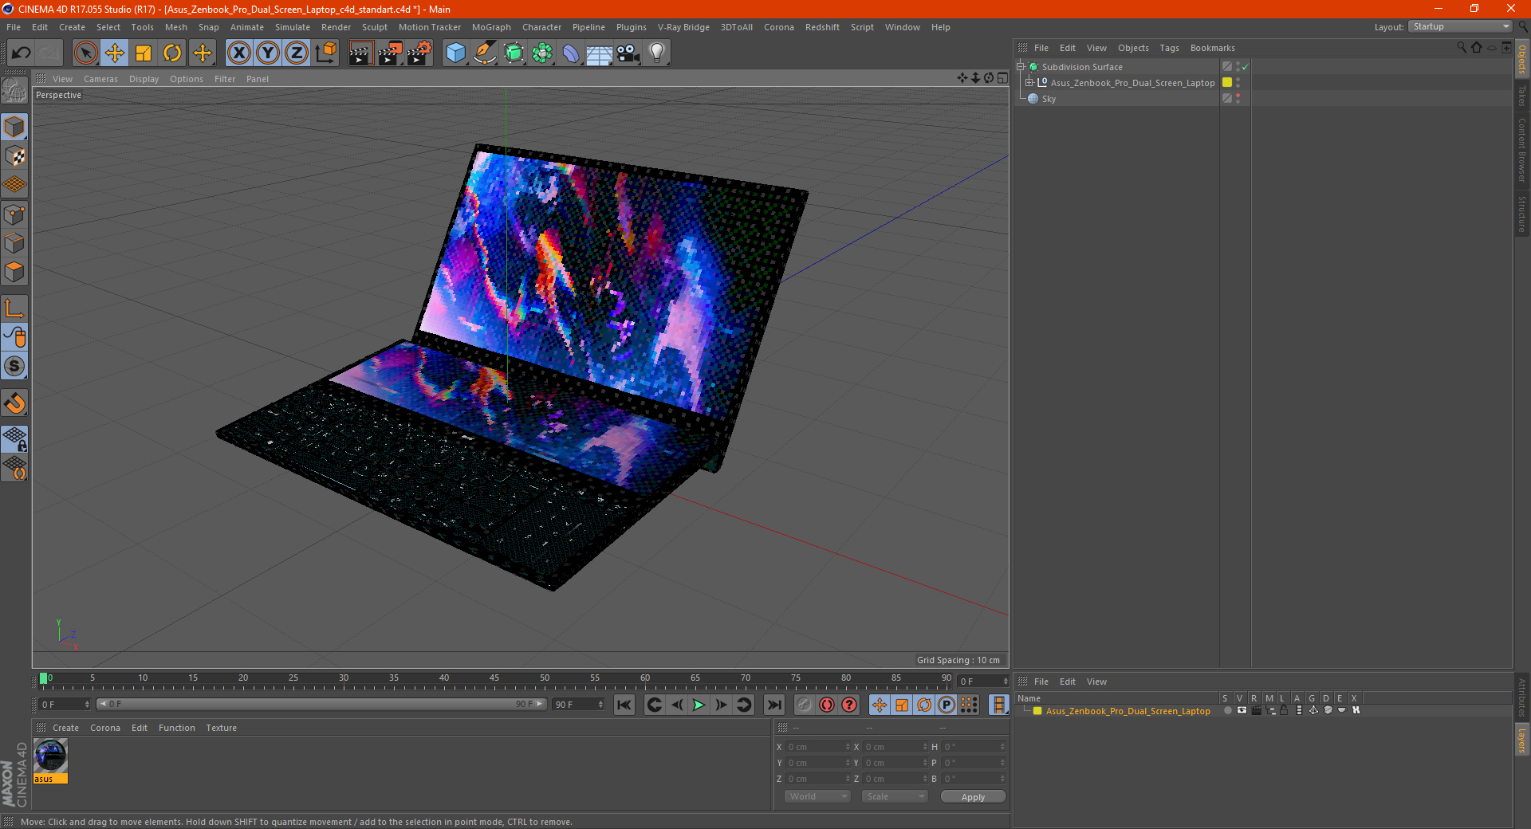
Task: Open the Scale mode dropdown
Action: tap(895, 796)
